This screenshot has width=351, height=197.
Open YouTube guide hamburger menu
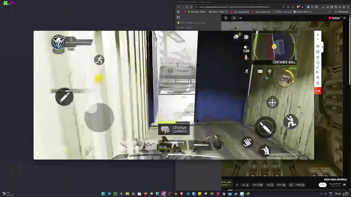pyautogui.click(x=344, y=18)
